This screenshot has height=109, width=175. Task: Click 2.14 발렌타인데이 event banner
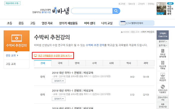coord(136,23)
